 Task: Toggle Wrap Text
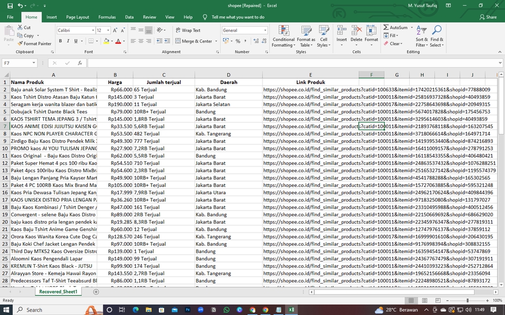[188, 30]
